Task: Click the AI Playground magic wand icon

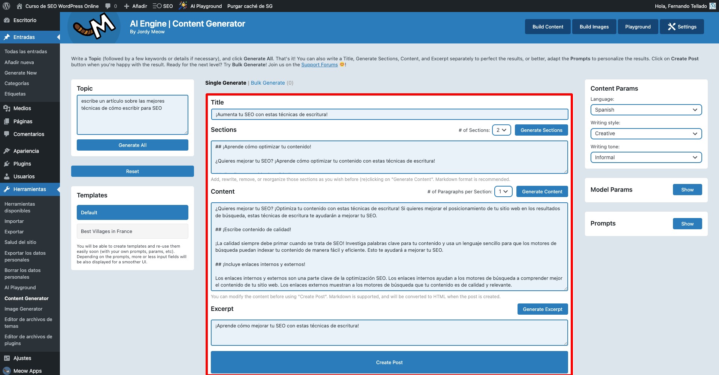Action: pyautogui.click(x=183, y=6)
